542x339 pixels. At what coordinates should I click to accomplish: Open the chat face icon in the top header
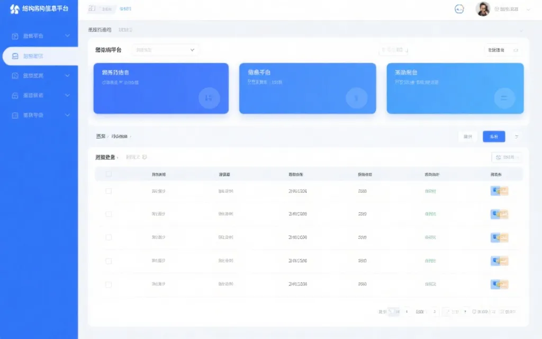[459, 9]
